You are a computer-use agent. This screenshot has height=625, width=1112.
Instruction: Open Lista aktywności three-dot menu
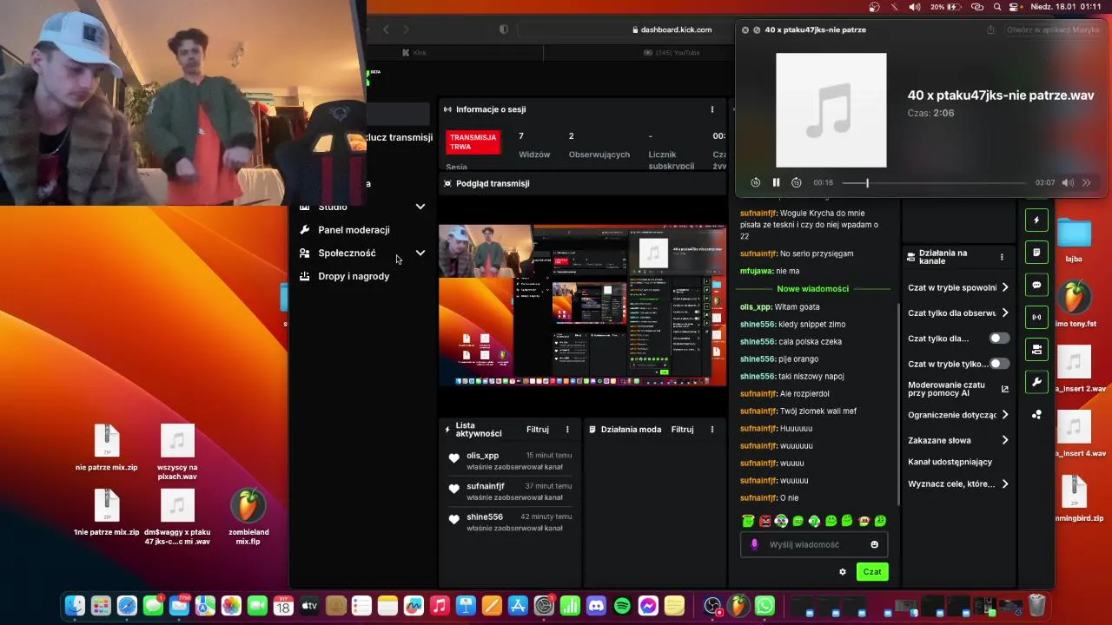tap(567, 430)
